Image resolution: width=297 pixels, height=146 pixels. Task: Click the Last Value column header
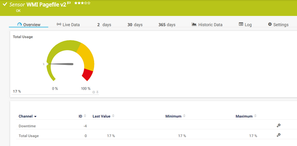pos(101,116)
